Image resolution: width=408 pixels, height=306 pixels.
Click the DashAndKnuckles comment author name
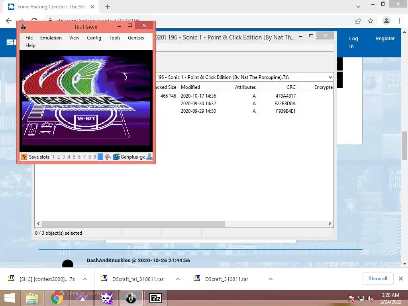click(108, 261)
